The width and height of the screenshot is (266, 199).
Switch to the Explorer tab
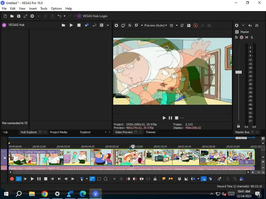85,132
